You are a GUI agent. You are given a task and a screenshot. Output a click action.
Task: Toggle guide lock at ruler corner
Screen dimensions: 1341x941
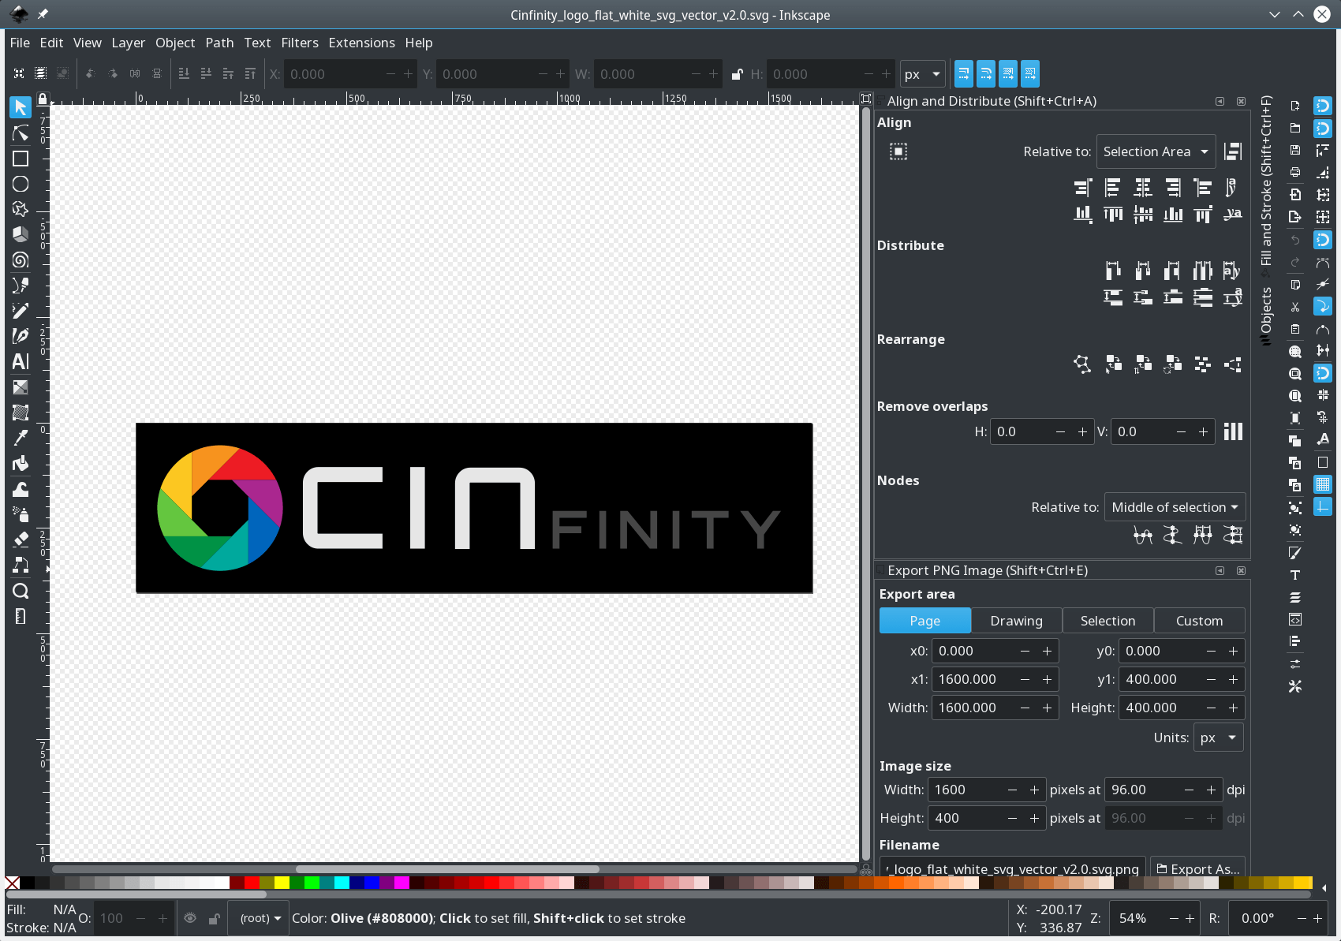pyautogui.click(x=43, y=99)
